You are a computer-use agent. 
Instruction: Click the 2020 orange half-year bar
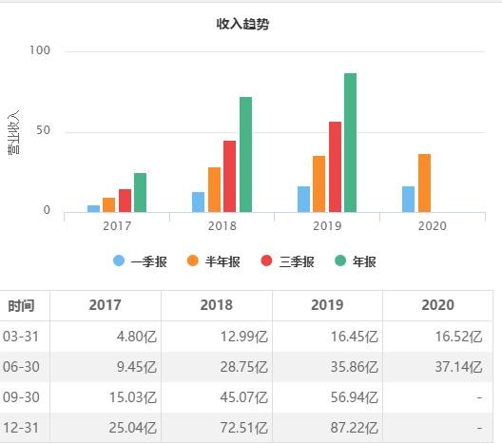pos(424,183)
